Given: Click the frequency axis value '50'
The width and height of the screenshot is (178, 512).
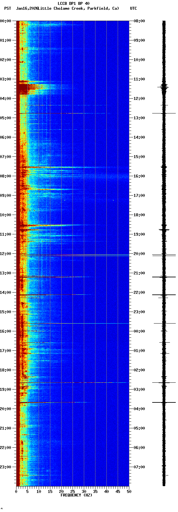Looking at the screenshot, I should point(129,492).
